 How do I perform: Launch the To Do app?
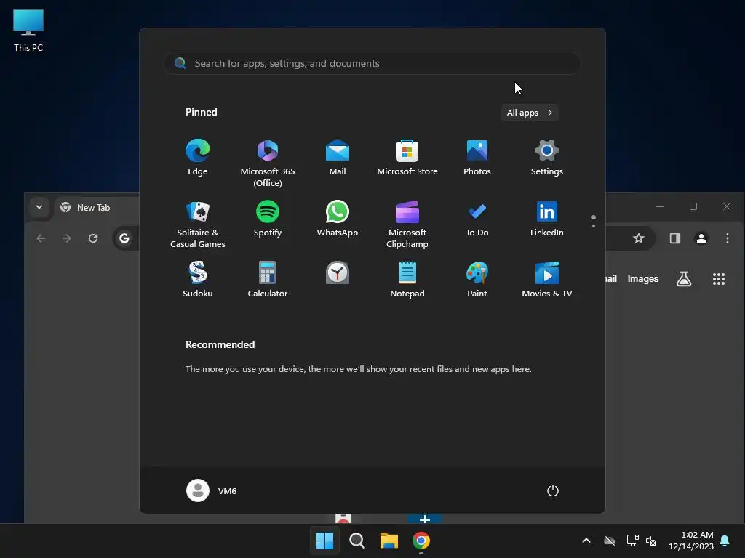[x=477, y=219]
